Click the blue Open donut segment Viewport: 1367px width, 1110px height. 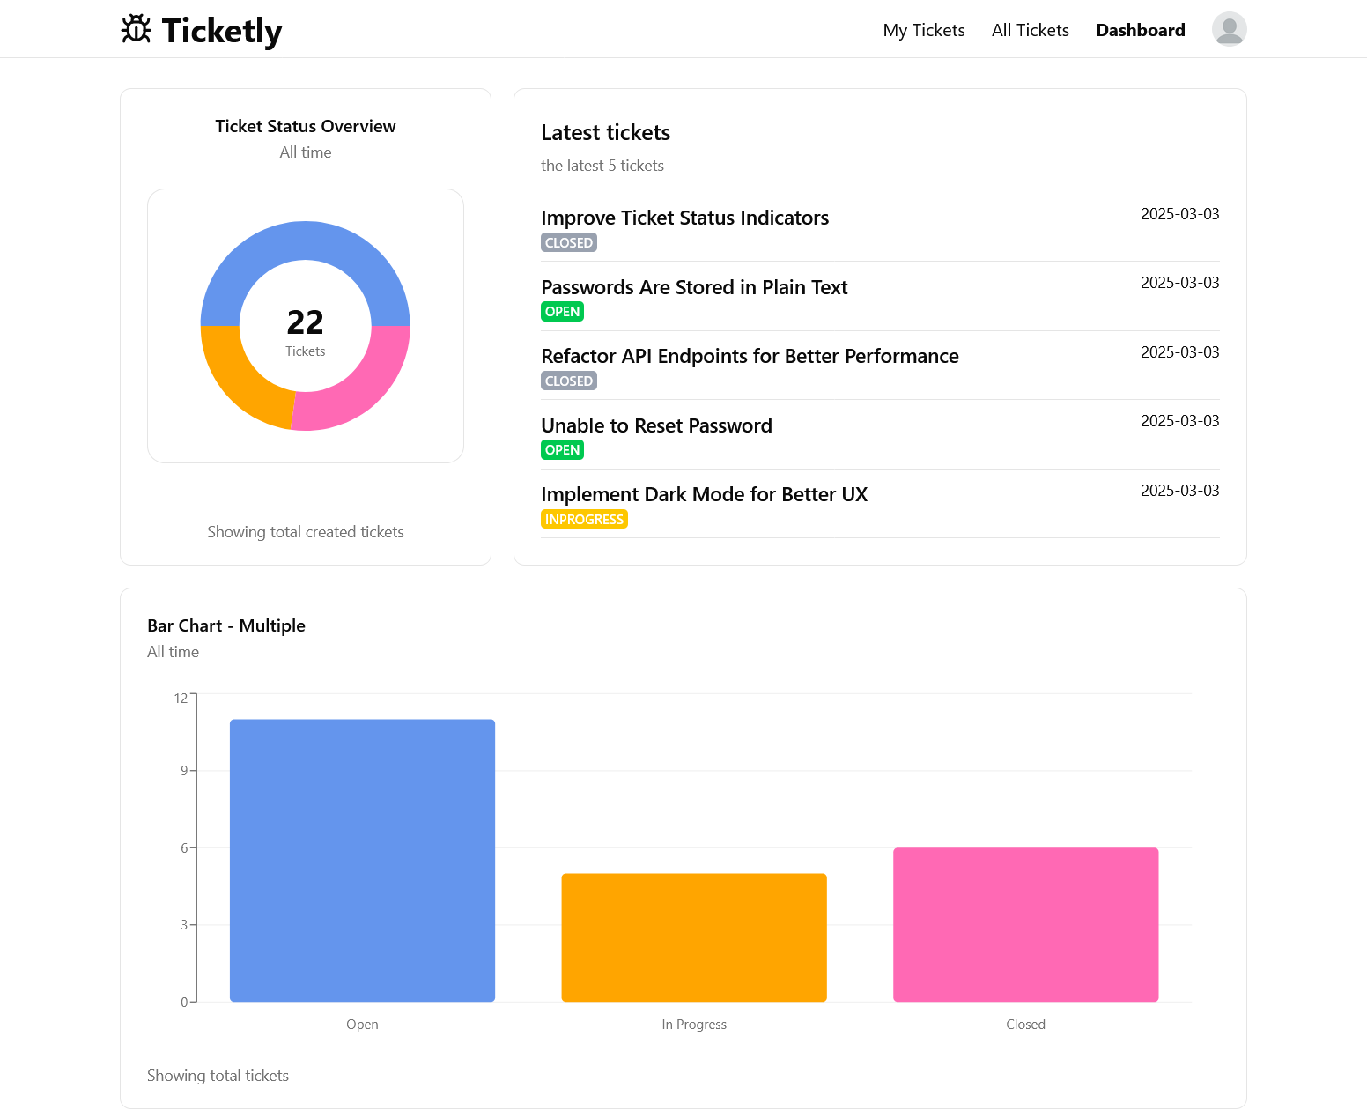point(306,240)
